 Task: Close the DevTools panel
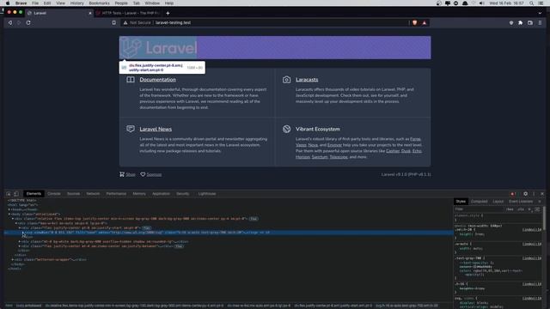(542, 194)
